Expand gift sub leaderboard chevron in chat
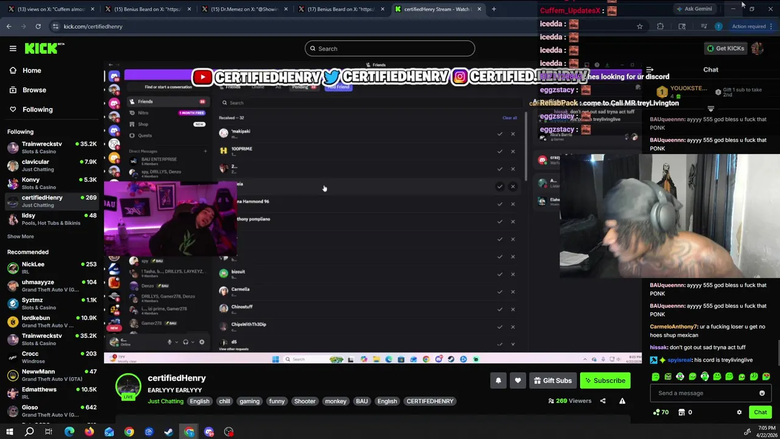780x439 pixels. click(711, 109)
